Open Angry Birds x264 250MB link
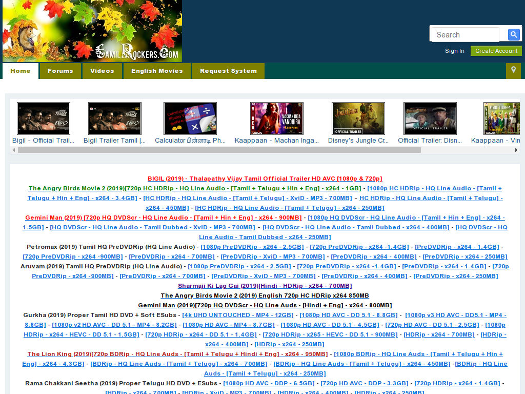The width and height of the screenshot is (525, 394). 290,208
